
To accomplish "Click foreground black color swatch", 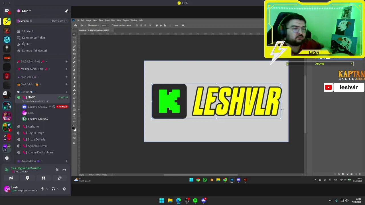I will 73,128.
